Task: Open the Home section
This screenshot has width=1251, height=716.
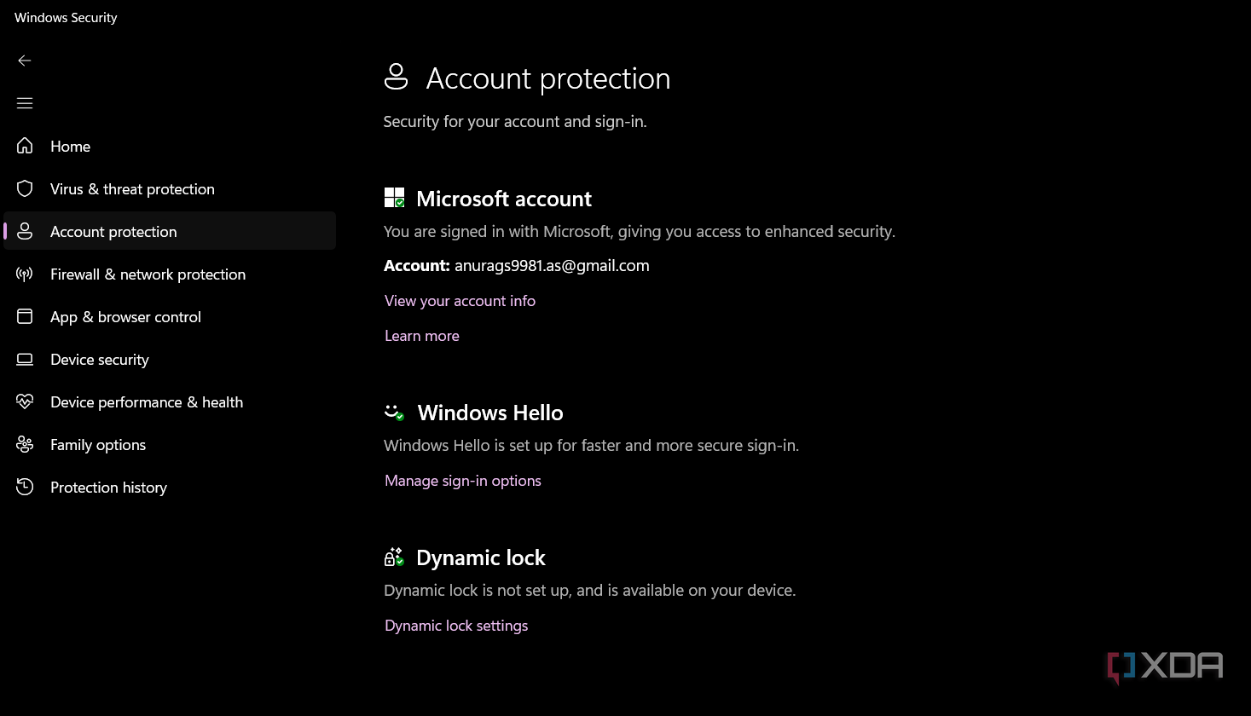Action: (x=170, y=146)
